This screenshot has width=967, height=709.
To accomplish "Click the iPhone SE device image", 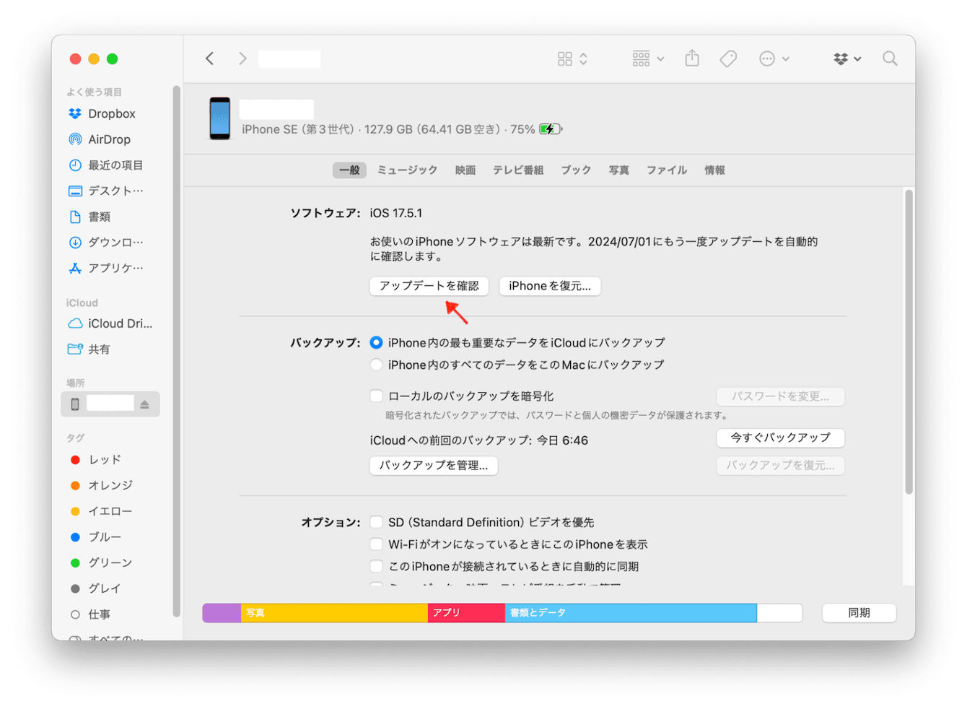I will 220,118.
